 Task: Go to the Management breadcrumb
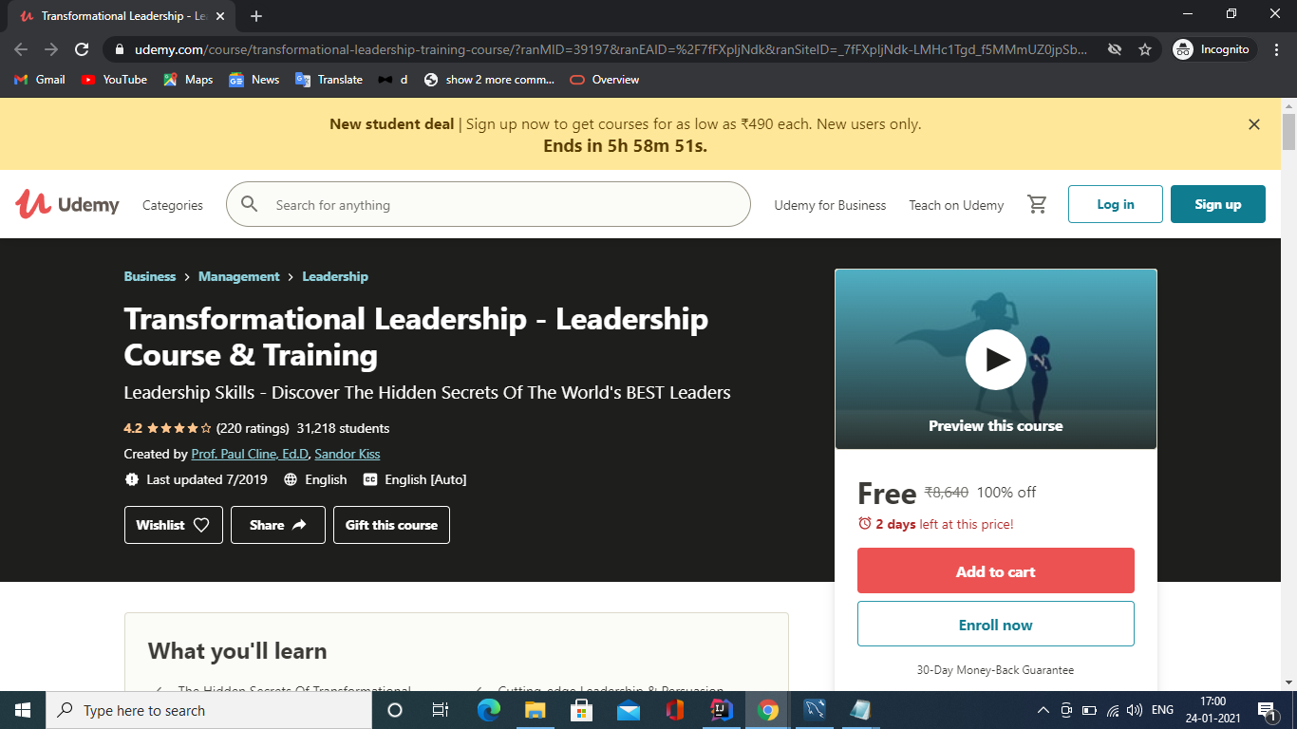(239, 276)
